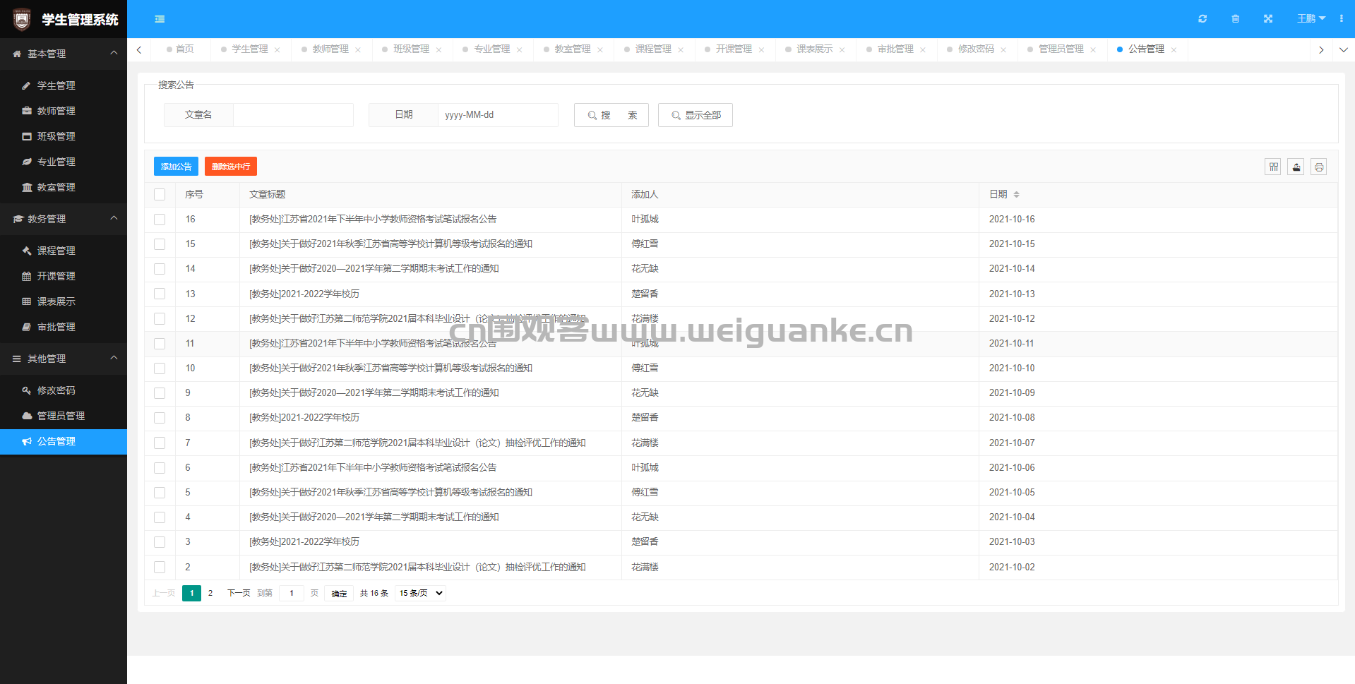
Task: Open 课表展示 in the sidebar
Action: (x=64, y=301)
